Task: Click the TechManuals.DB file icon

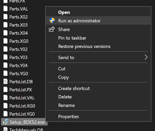Action: click(6, 129)
